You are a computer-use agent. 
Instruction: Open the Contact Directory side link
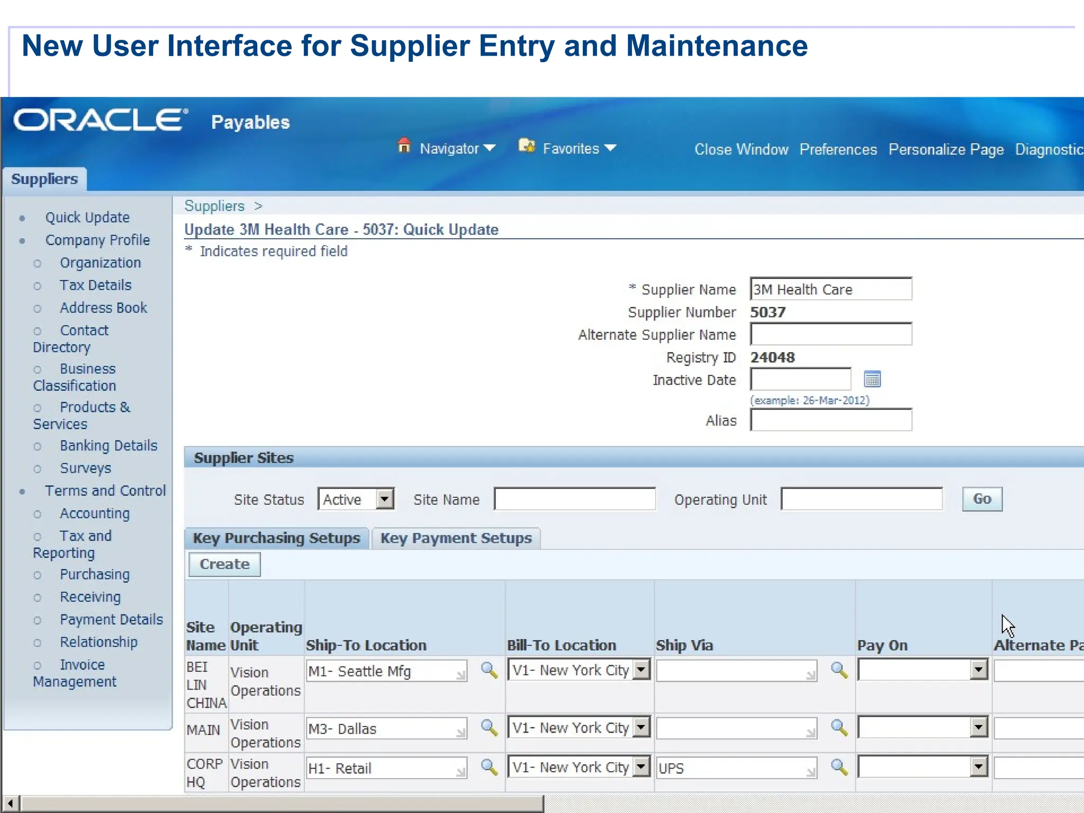(70, 339)
